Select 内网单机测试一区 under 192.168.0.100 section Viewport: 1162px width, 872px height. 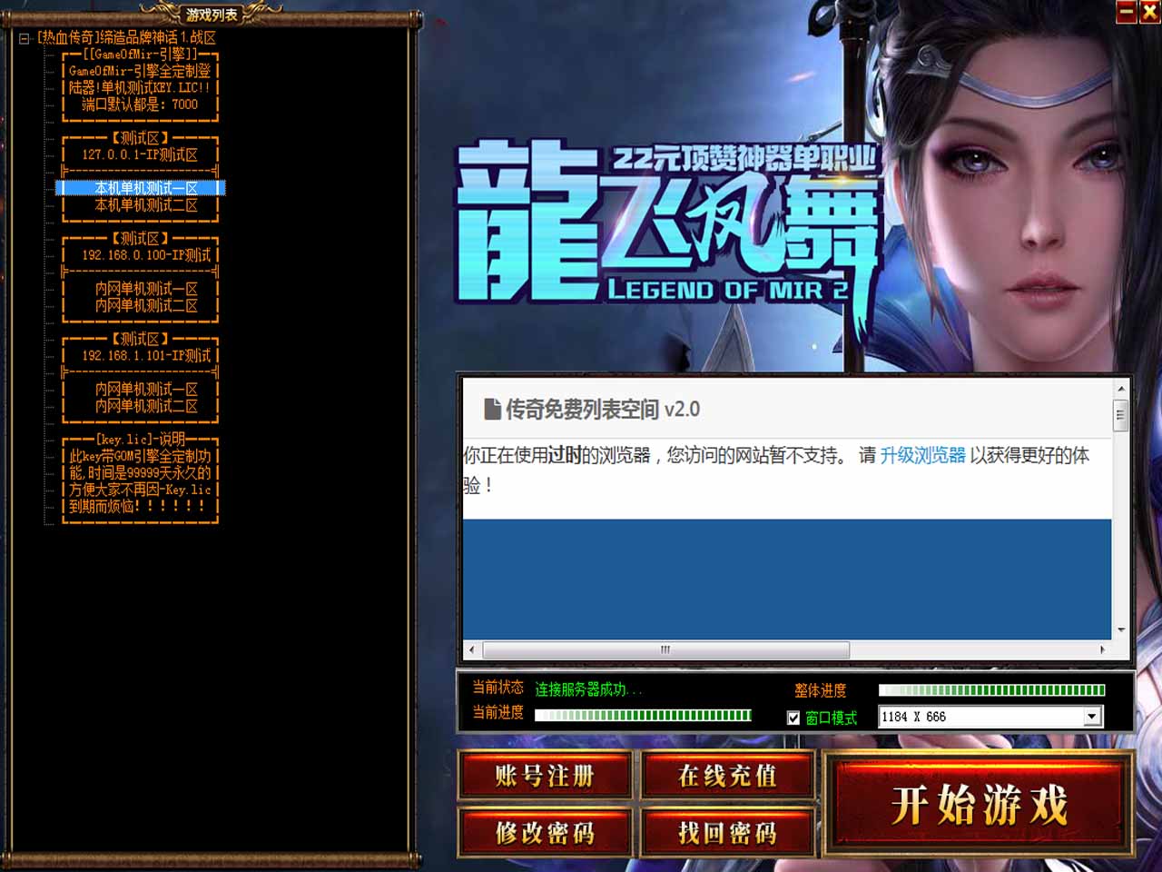click(x=145, y=289)
